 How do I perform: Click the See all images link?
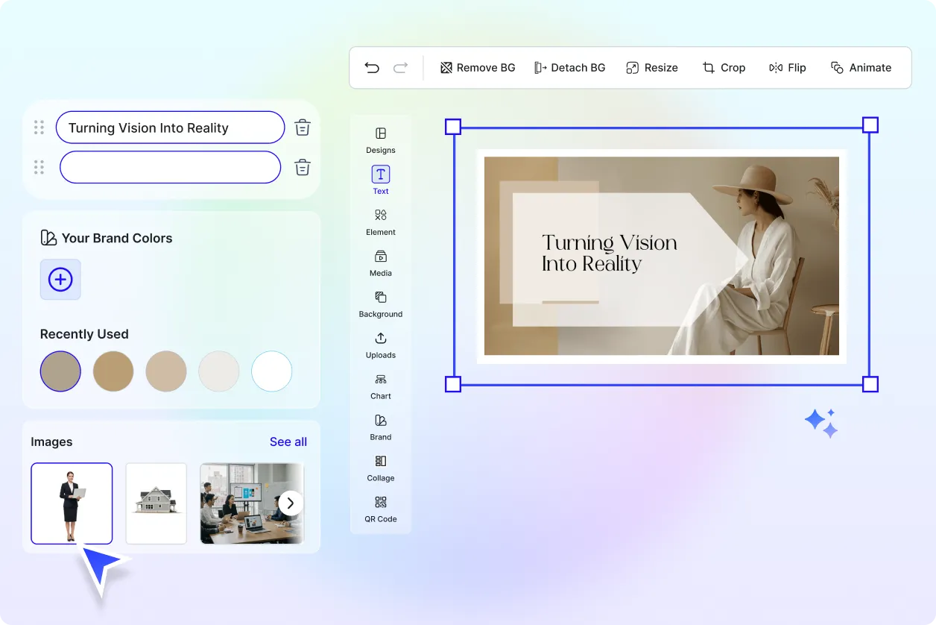pos(288,442)
